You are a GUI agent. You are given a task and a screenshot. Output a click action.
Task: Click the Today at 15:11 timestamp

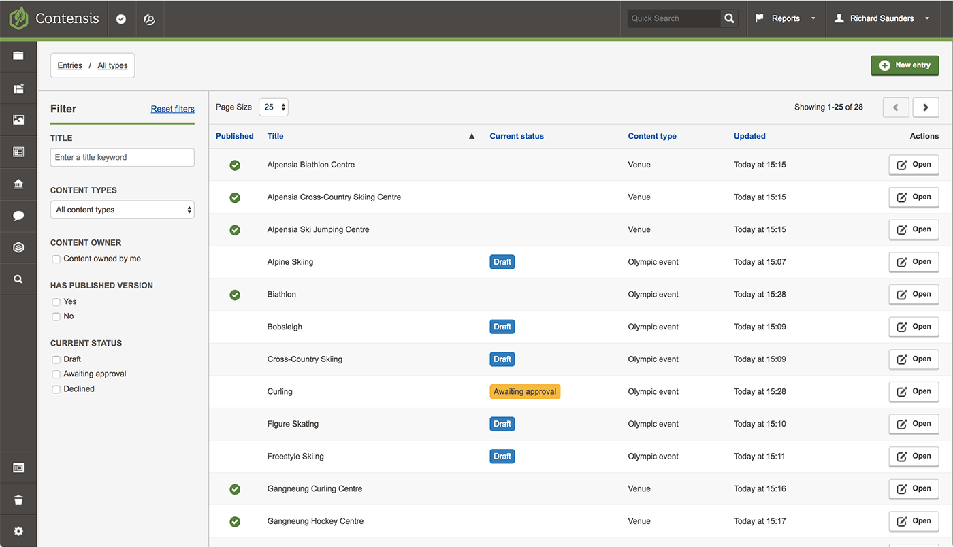[x=760, y=457]
